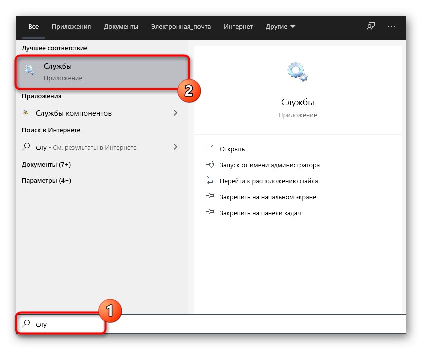Screen dimensions: 422x350
Task: Open the three-dots options menu
Action: [x=391, y=27]
